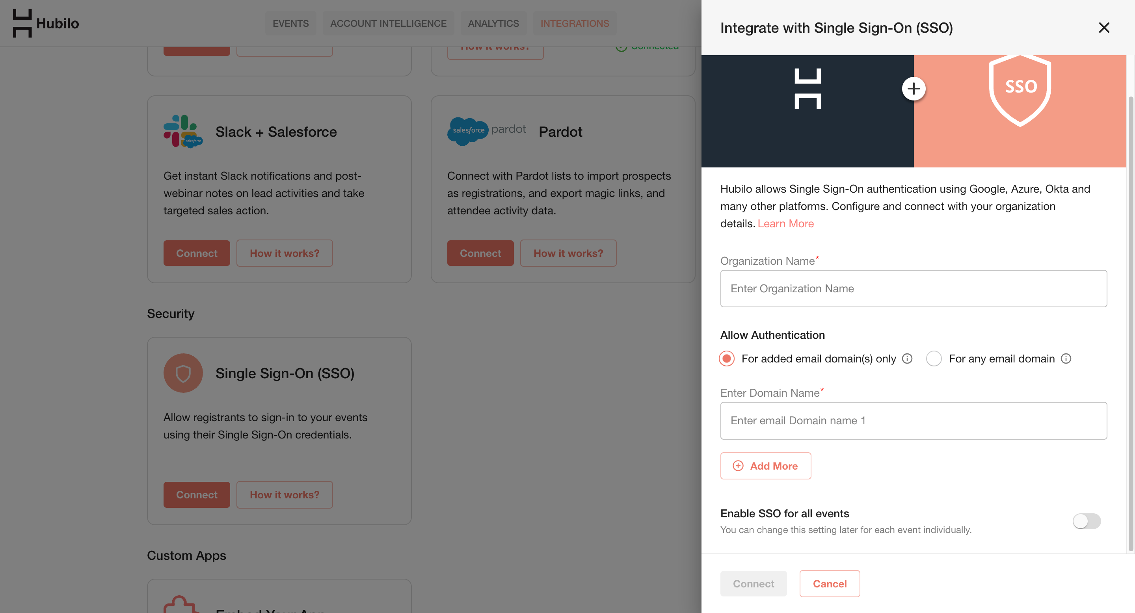Click the 'Allow Authentication' label
The image size is (1135, 613).
pyautogui.click(x=772, y=335)
